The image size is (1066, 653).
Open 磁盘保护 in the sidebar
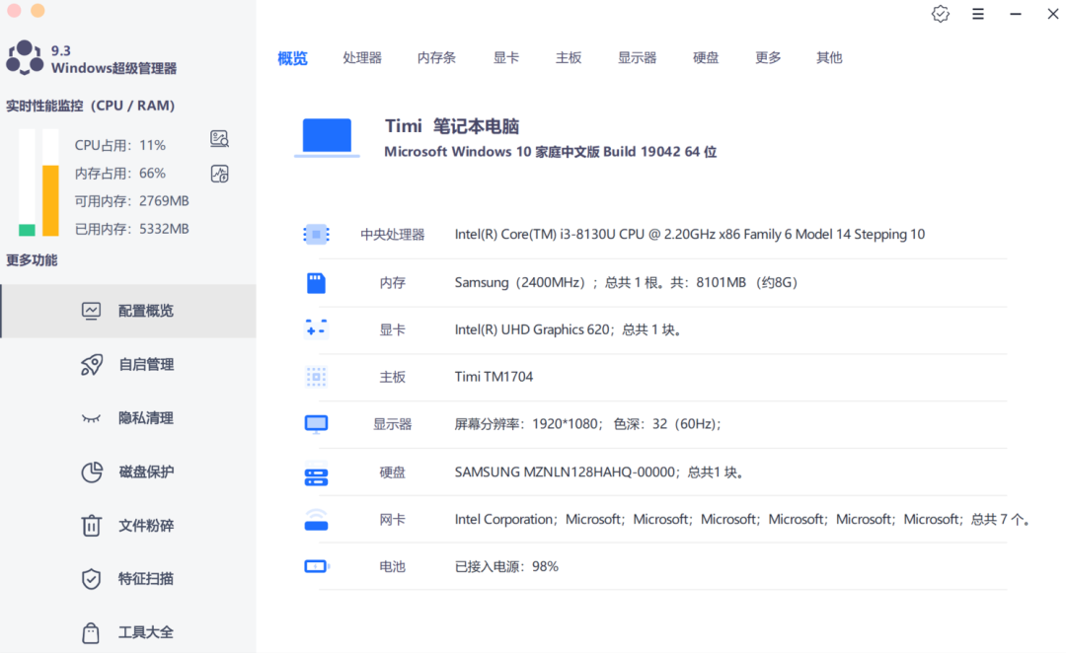click(x=128, y=472)
